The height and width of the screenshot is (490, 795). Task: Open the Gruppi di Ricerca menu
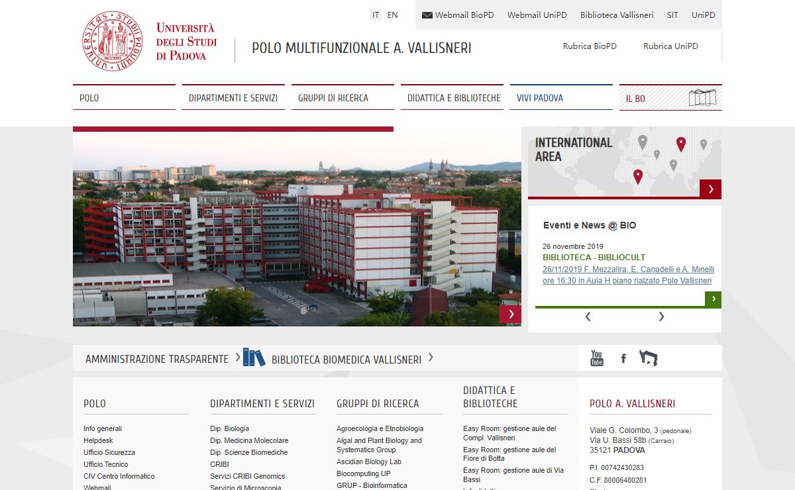pyautogui.click(x=343, y=97)
